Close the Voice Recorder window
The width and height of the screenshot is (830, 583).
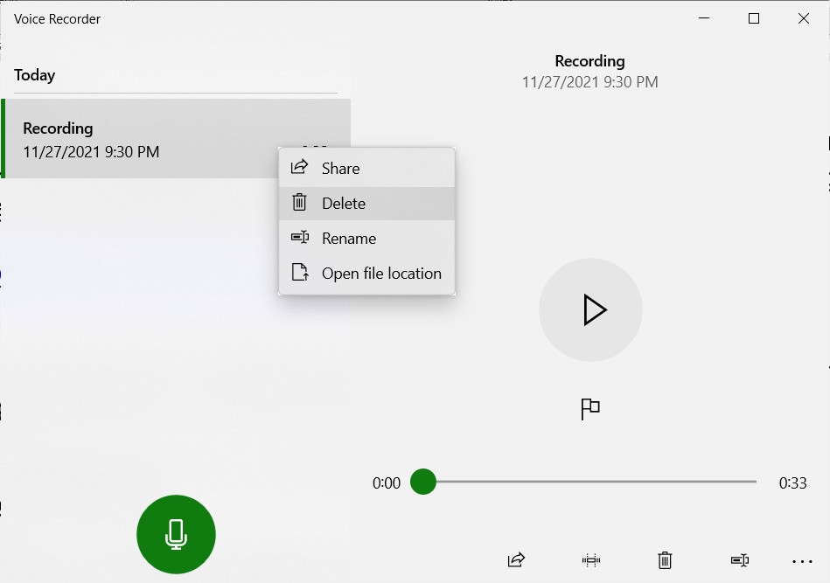tap(804, 18)
